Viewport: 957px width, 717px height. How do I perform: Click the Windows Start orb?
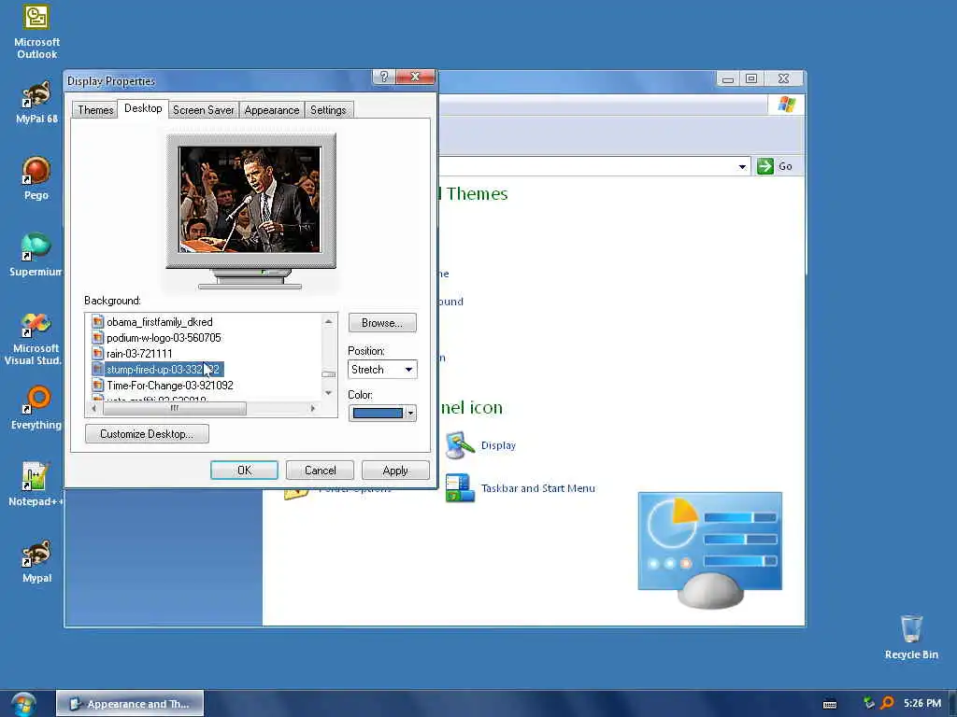[x=23, y=704]
